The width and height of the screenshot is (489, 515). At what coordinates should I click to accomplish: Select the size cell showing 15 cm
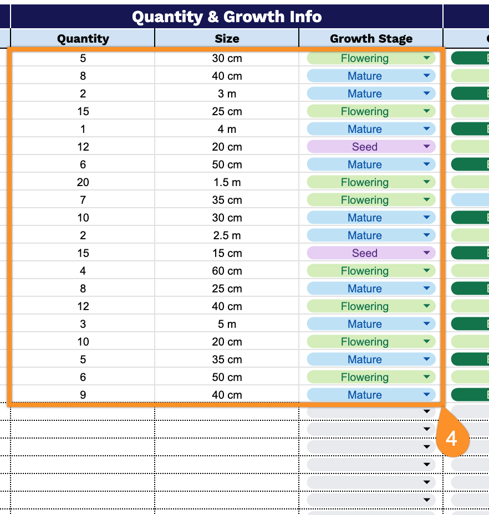pyautogui.click(x=227, y=253)
